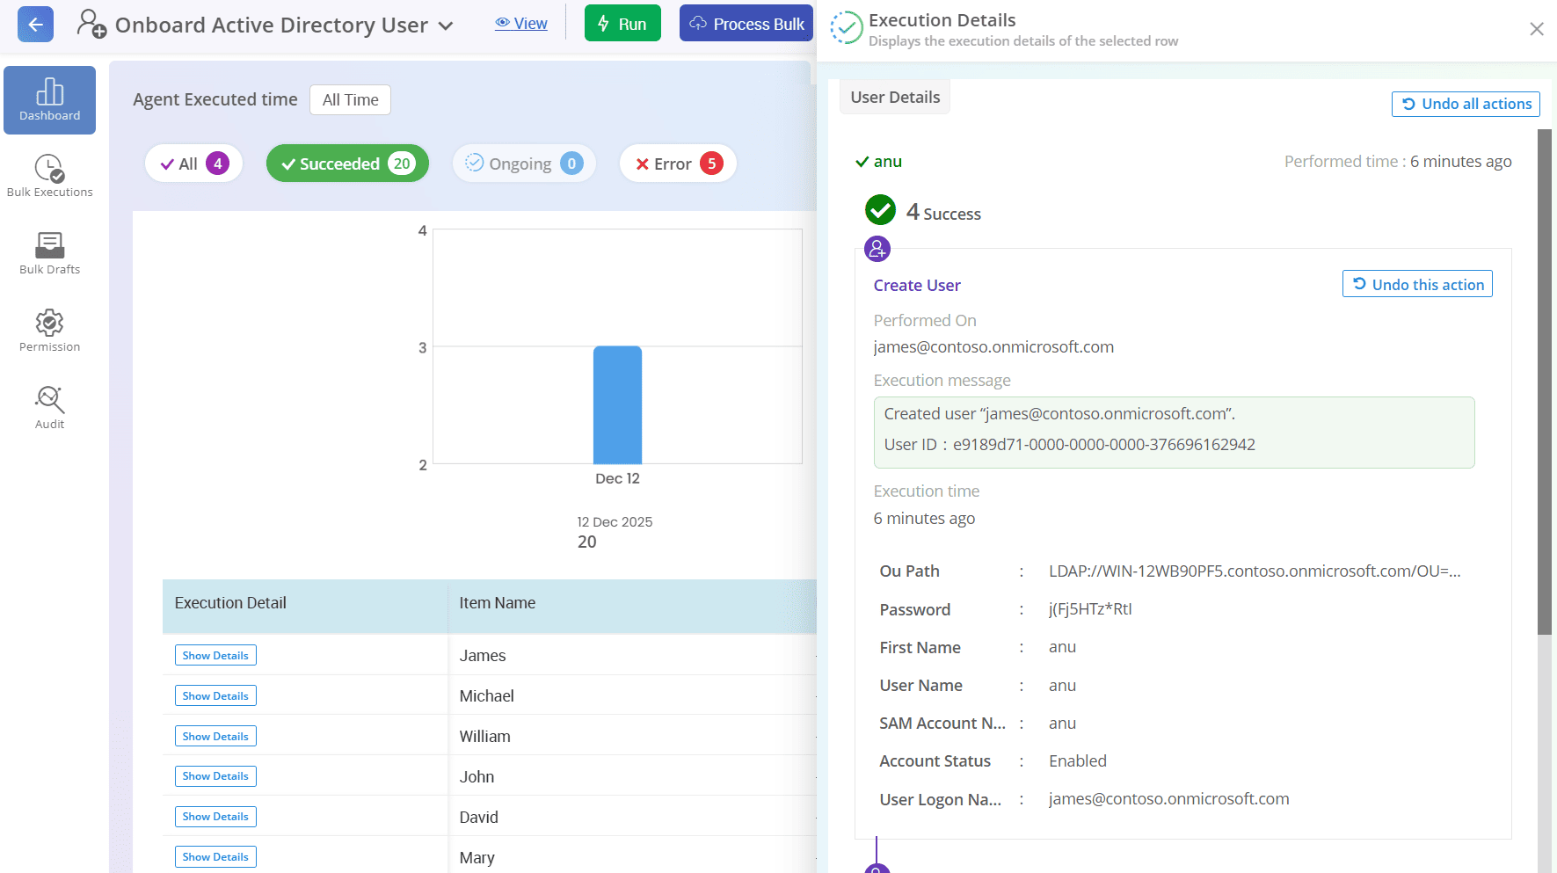Select the Bulk Executions sidebar icon
The image size is (1557, 873).
(49, 170)
